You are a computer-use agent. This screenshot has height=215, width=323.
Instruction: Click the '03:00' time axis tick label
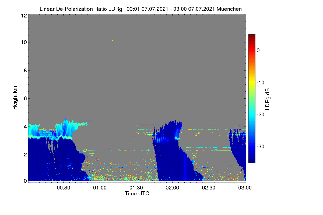click(x=245, y=188)
